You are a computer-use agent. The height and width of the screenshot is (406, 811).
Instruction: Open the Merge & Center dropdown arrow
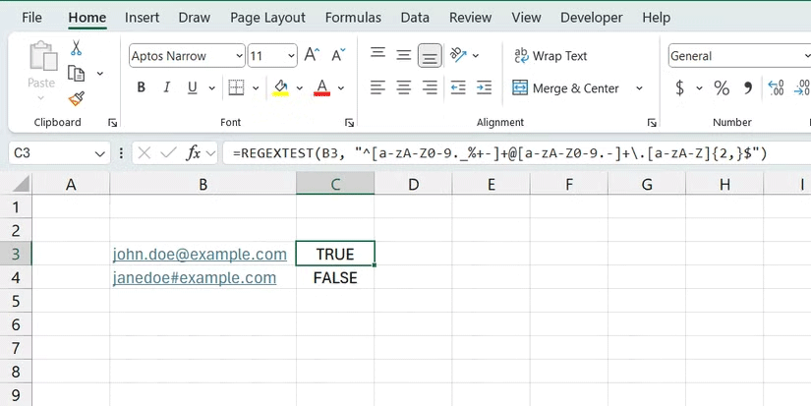tap(639, 88)
